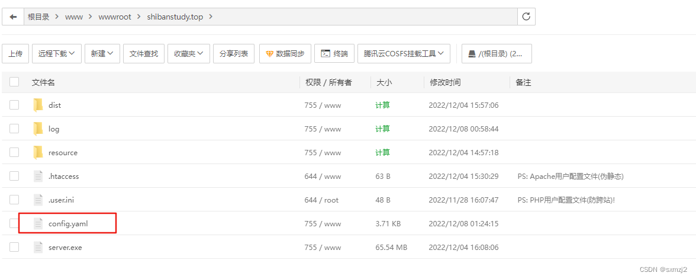
Task: Click the log folder icon
Action: (38, 129)
